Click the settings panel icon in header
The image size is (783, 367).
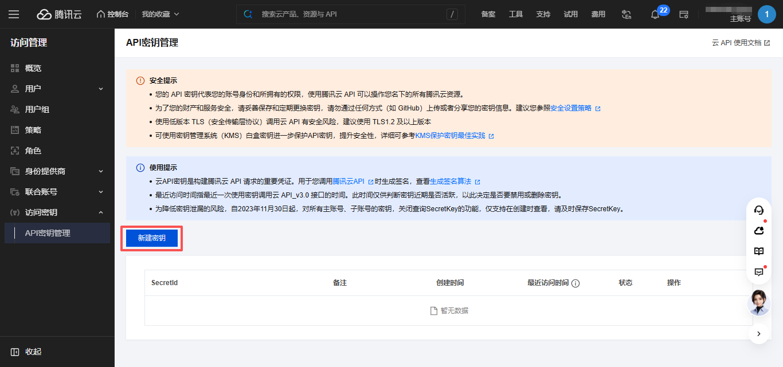tap(683, 14)
